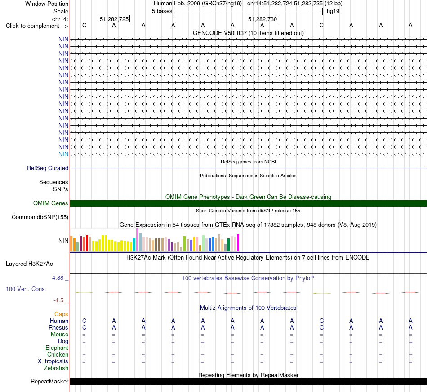
Task: Click the '5 bases' scale bar label
Action: pos(162,11)
